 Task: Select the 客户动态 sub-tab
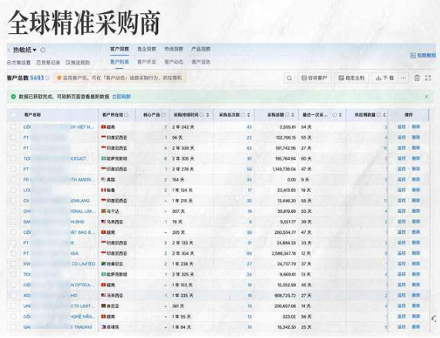pos(173,62)
